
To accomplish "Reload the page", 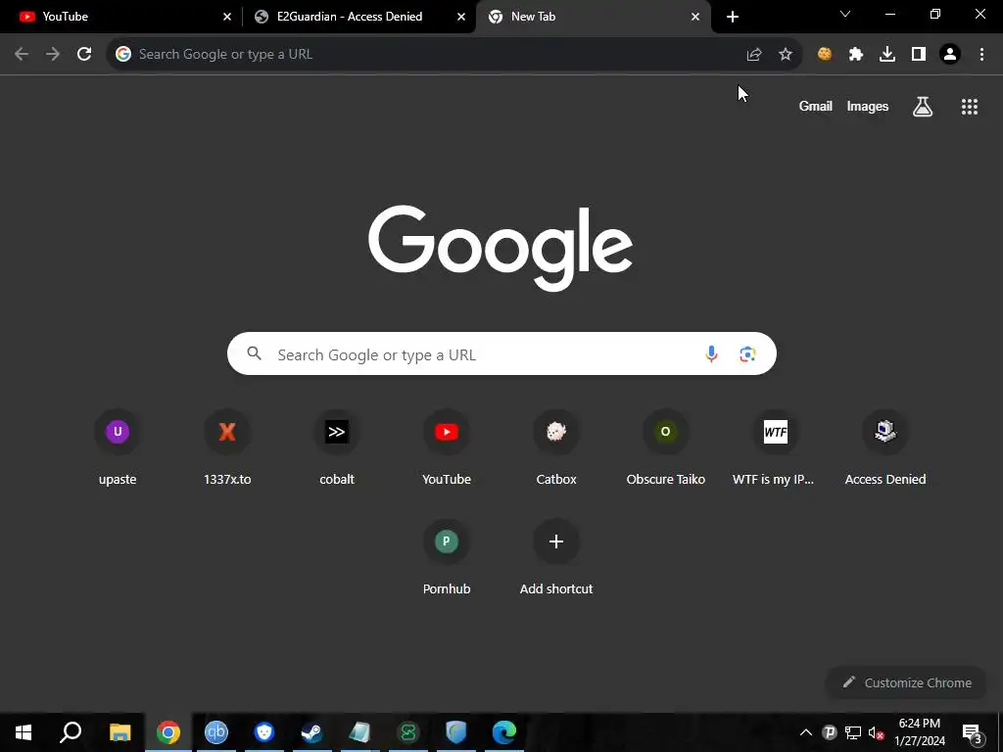I will [84, 55].
